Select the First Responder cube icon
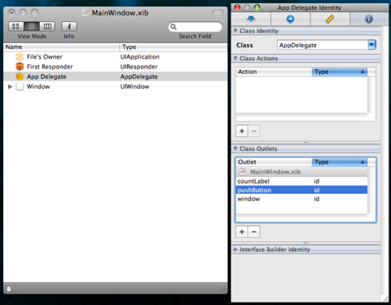This screenshot has height=305, width=391. (x=20, y=67)
